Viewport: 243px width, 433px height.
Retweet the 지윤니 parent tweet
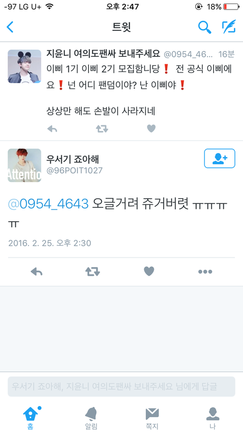(x=102, y=128)
